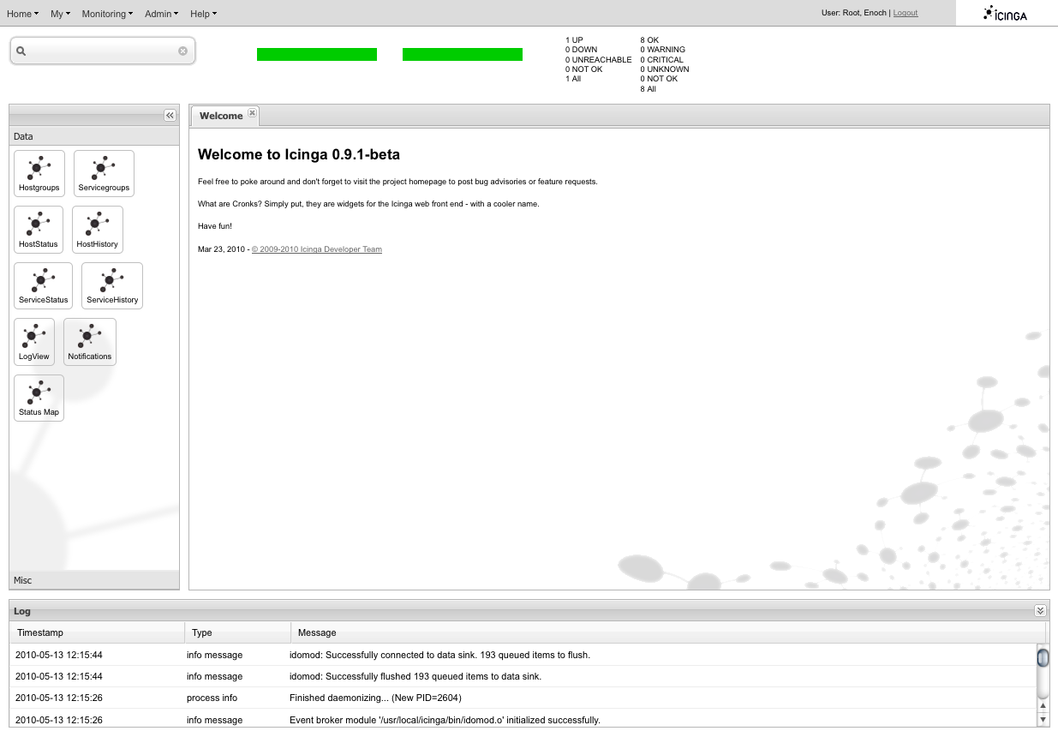Click the '1 All' host count
The height and width of the screenshot is (743, 1058).
573,79
